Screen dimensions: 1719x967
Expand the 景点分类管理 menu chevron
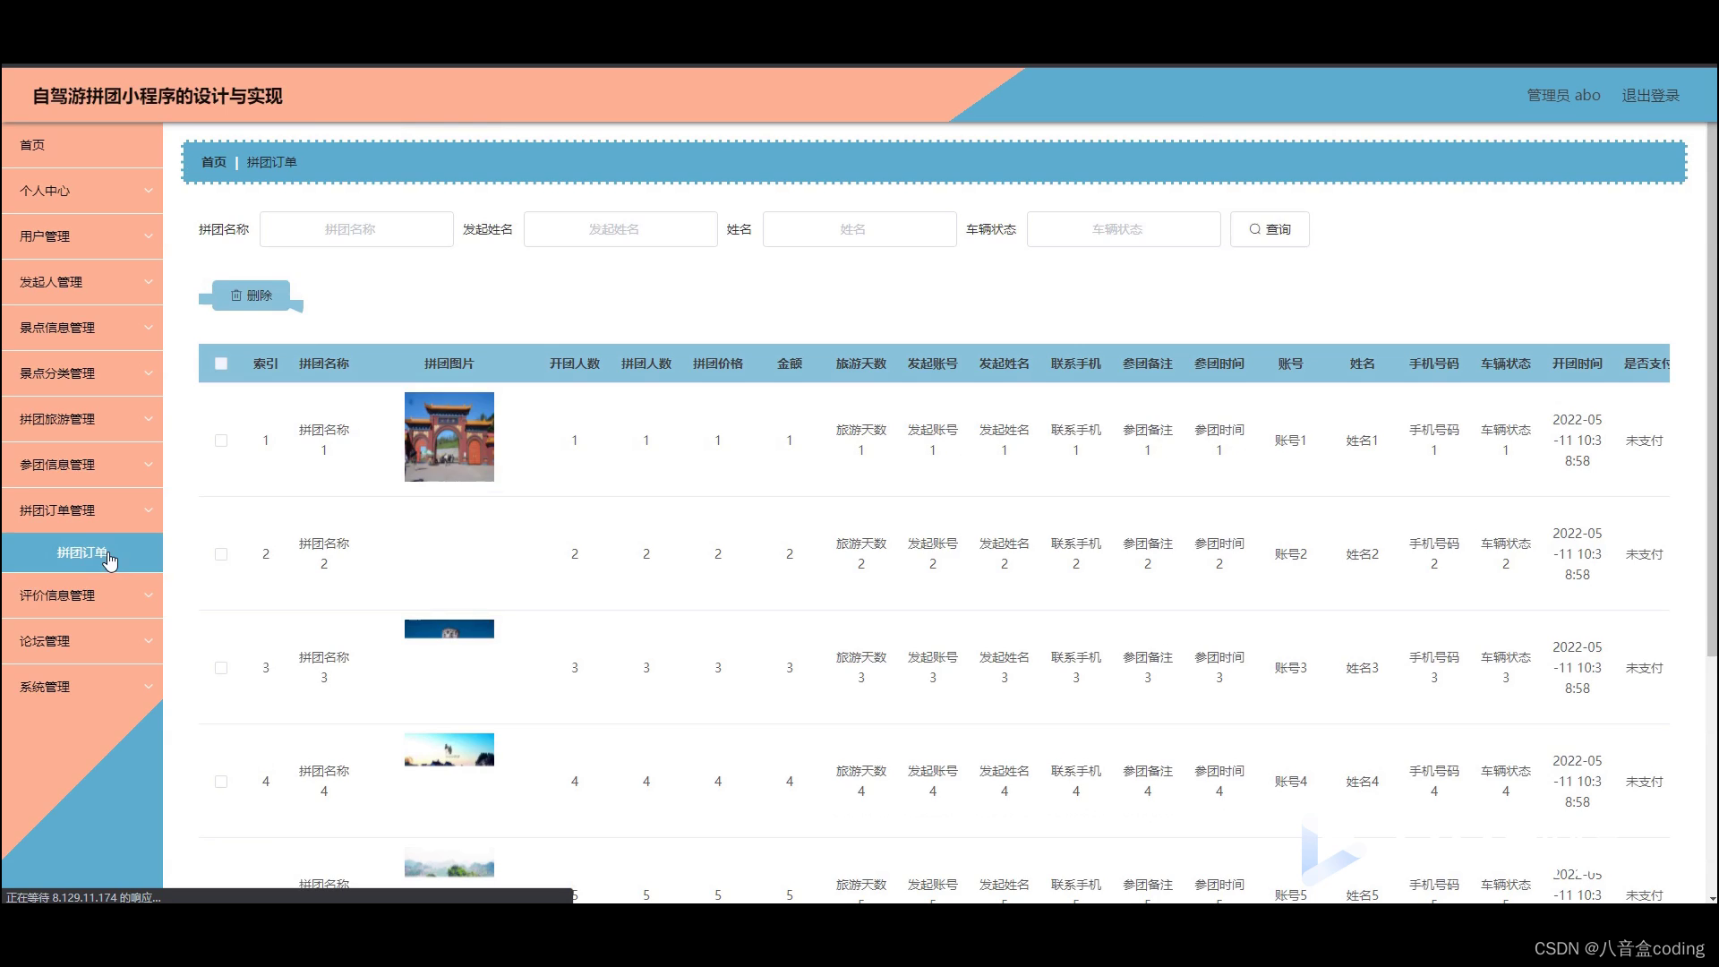click(x=149, y=373)
